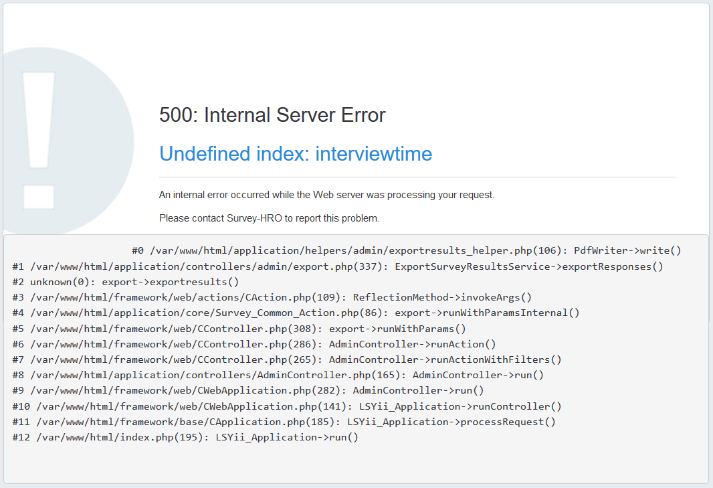Select trace line #6 AdminController->runAction()

254,344
